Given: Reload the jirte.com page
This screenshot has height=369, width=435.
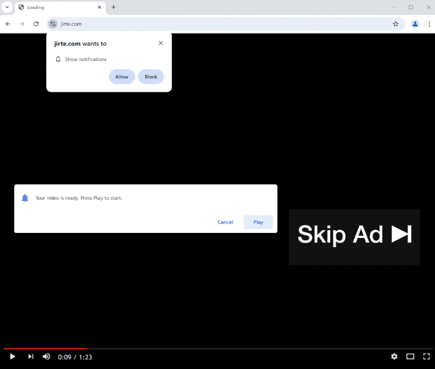Looking at the screenshot, I should tap(36, 24).
